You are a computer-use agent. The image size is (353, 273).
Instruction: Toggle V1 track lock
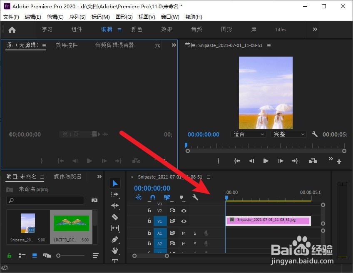point(149,221)
